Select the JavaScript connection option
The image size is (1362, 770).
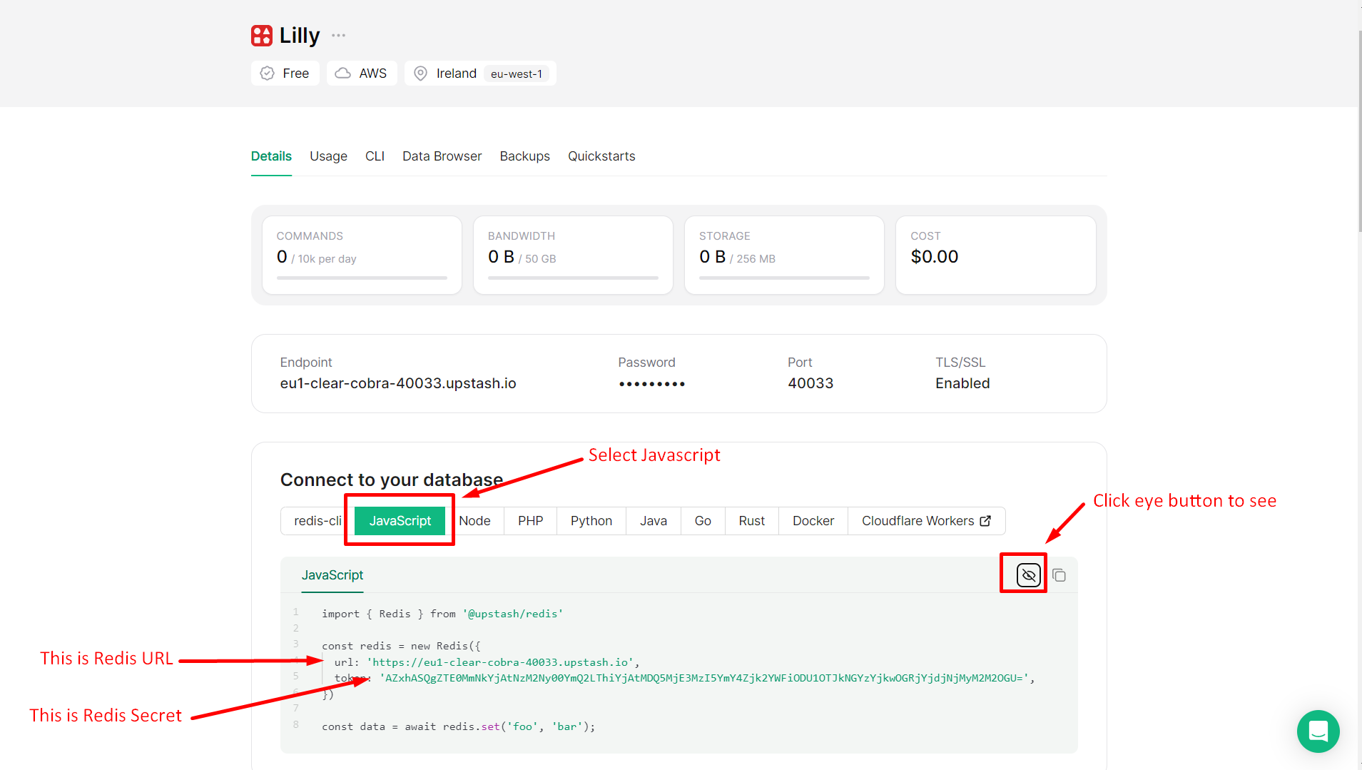400,521
